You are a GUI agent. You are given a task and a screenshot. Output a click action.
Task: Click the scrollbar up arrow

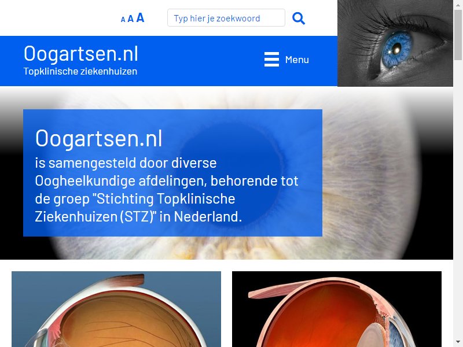pos(458,3)
